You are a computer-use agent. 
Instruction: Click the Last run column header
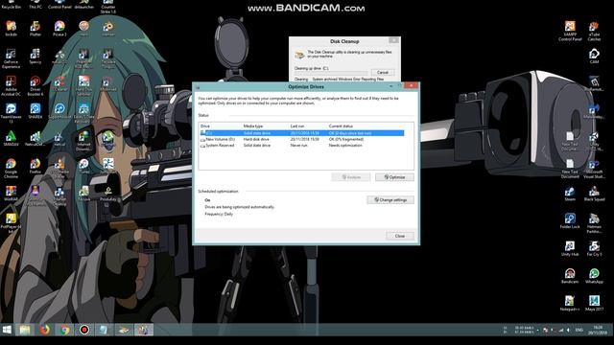[x=297, y=126]
